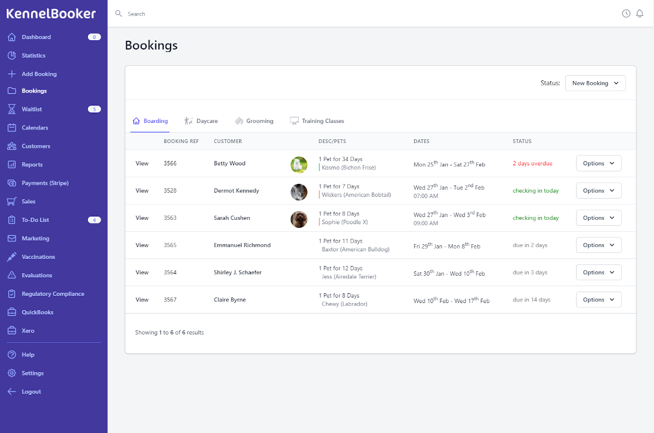View booking 3567

coord(142,299)
